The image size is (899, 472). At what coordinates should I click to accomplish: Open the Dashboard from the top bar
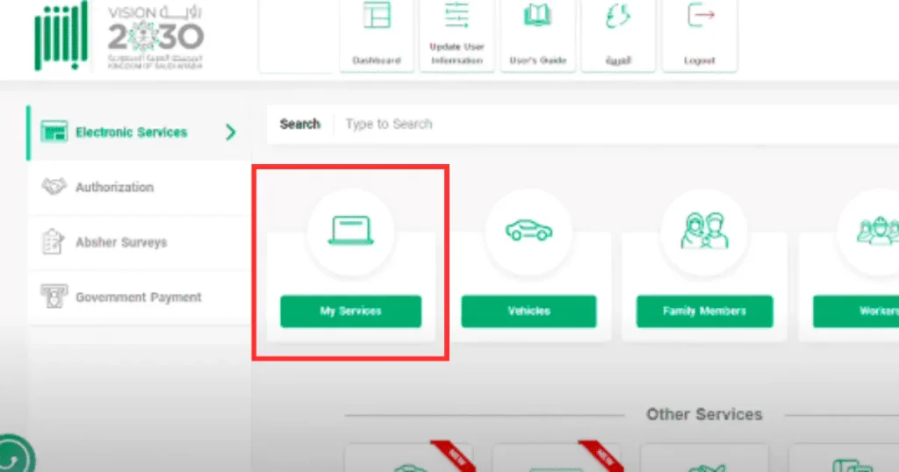[x=377, y=35]
